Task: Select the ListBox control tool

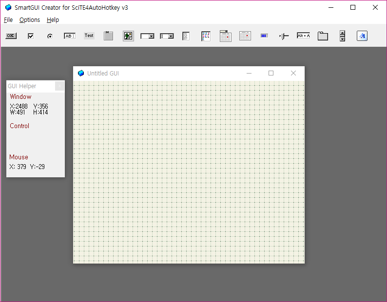Action: [x=186, y=36]
